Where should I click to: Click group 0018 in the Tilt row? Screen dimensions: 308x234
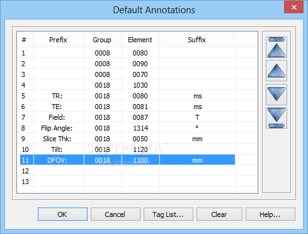point(102,149)
